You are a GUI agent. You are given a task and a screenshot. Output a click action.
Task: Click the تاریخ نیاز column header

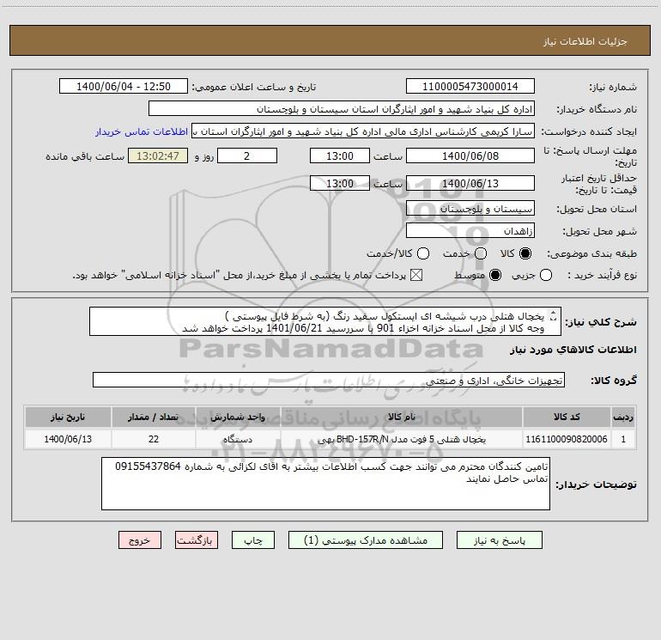[x=68, y=417]
